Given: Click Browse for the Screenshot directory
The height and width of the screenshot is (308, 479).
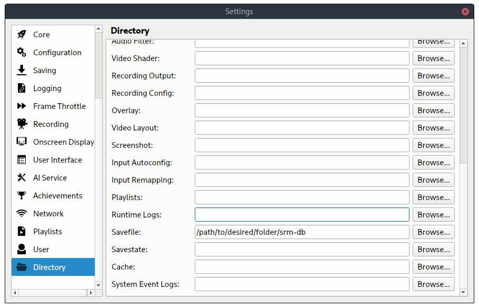Looking at the screenshot, I should pyautogui.click(x=433, y=145).
